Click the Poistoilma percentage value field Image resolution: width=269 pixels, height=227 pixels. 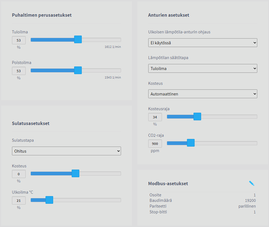19,71
